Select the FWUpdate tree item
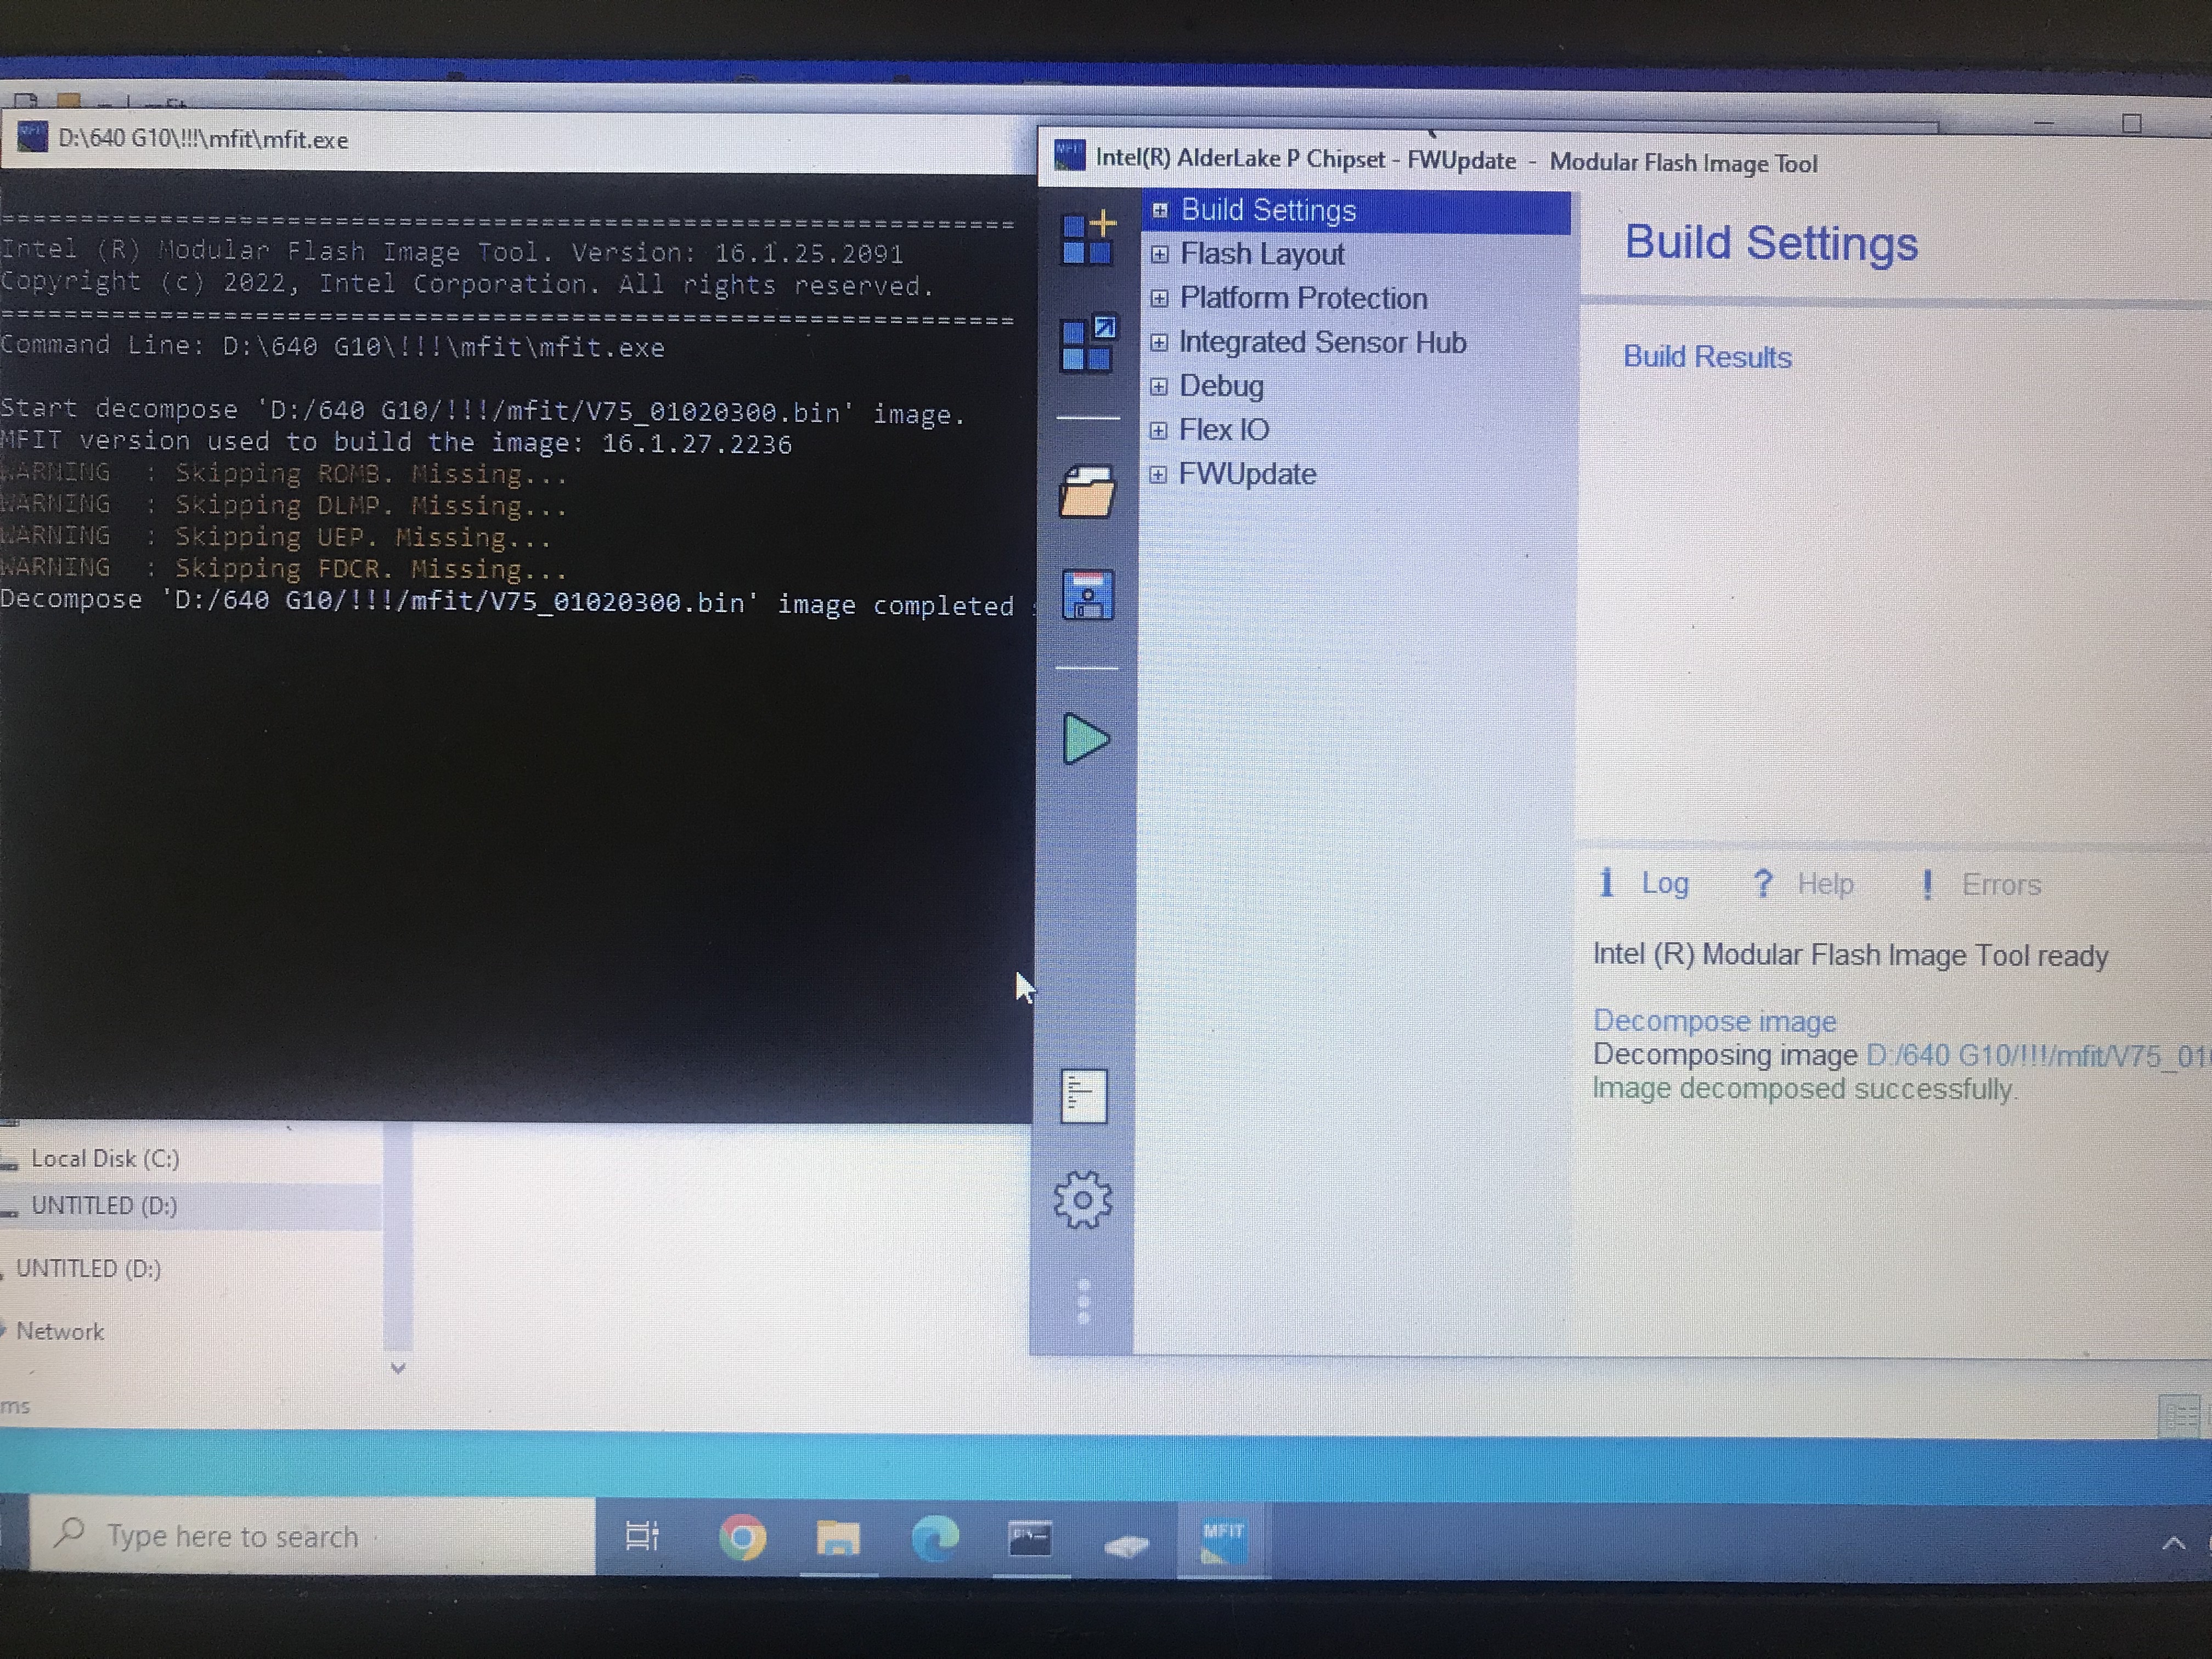Screen dimensions: 2212x1659 1247,474
